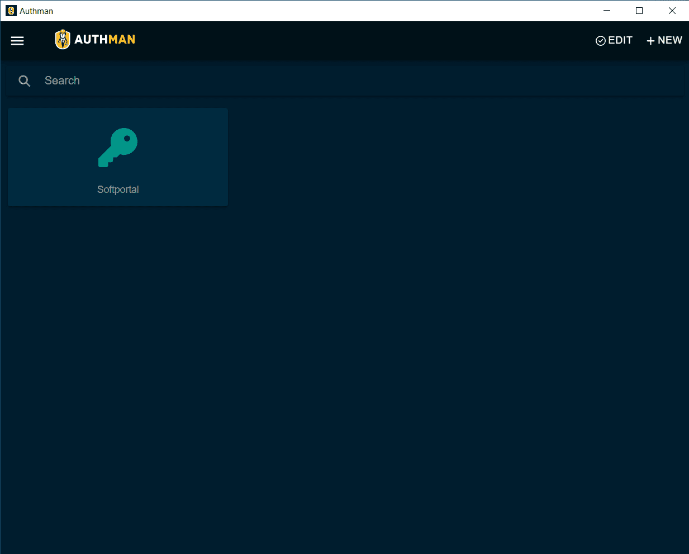This screenshot has width=689, height=554.
Task: Click the Authman title bar app icon
Action: [11, 11]
